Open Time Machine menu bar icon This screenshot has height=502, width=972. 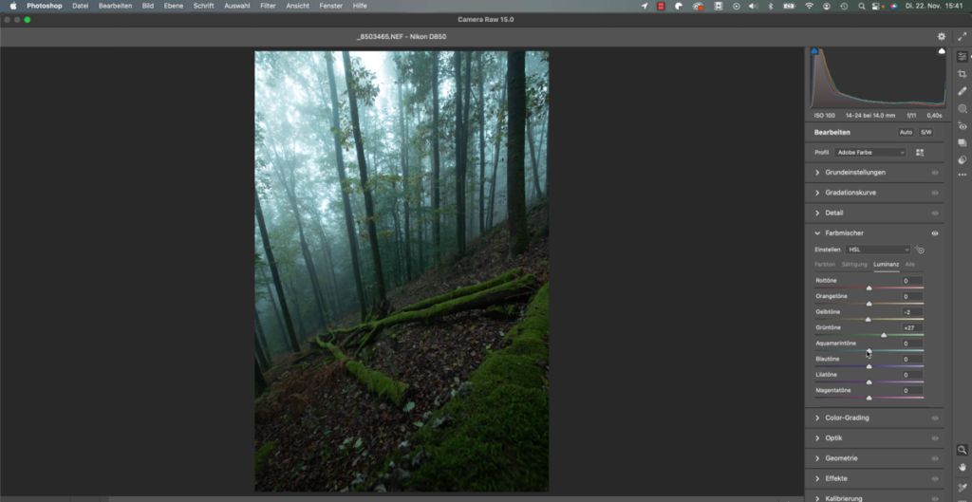tap(844, 6)
